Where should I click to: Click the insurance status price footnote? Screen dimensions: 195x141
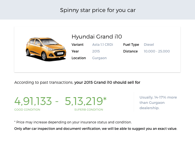point(73,122)
